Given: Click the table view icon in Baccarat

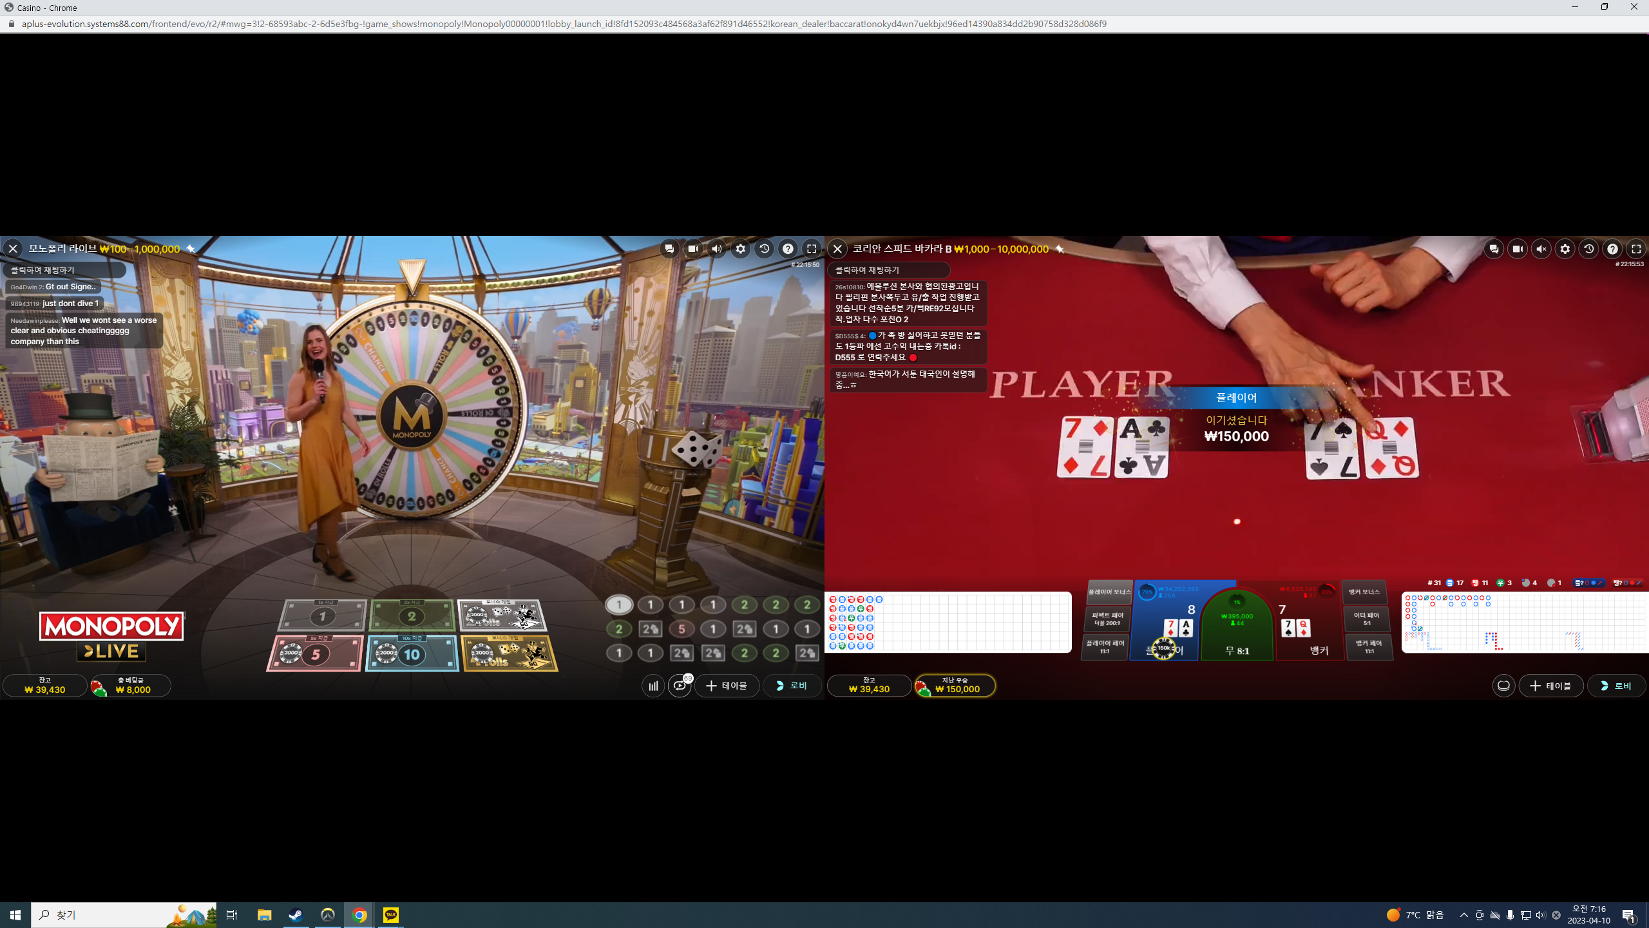Looking at the screenshot, I should [x=1503, y=686].
